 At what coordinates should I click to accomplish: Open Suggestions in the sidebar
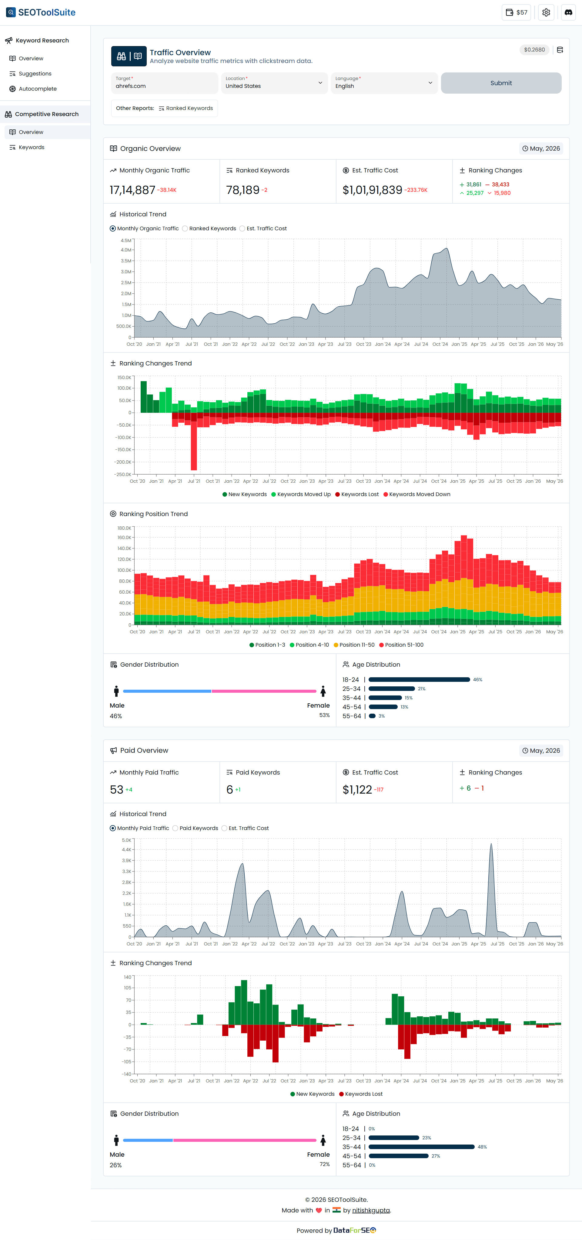35,74
